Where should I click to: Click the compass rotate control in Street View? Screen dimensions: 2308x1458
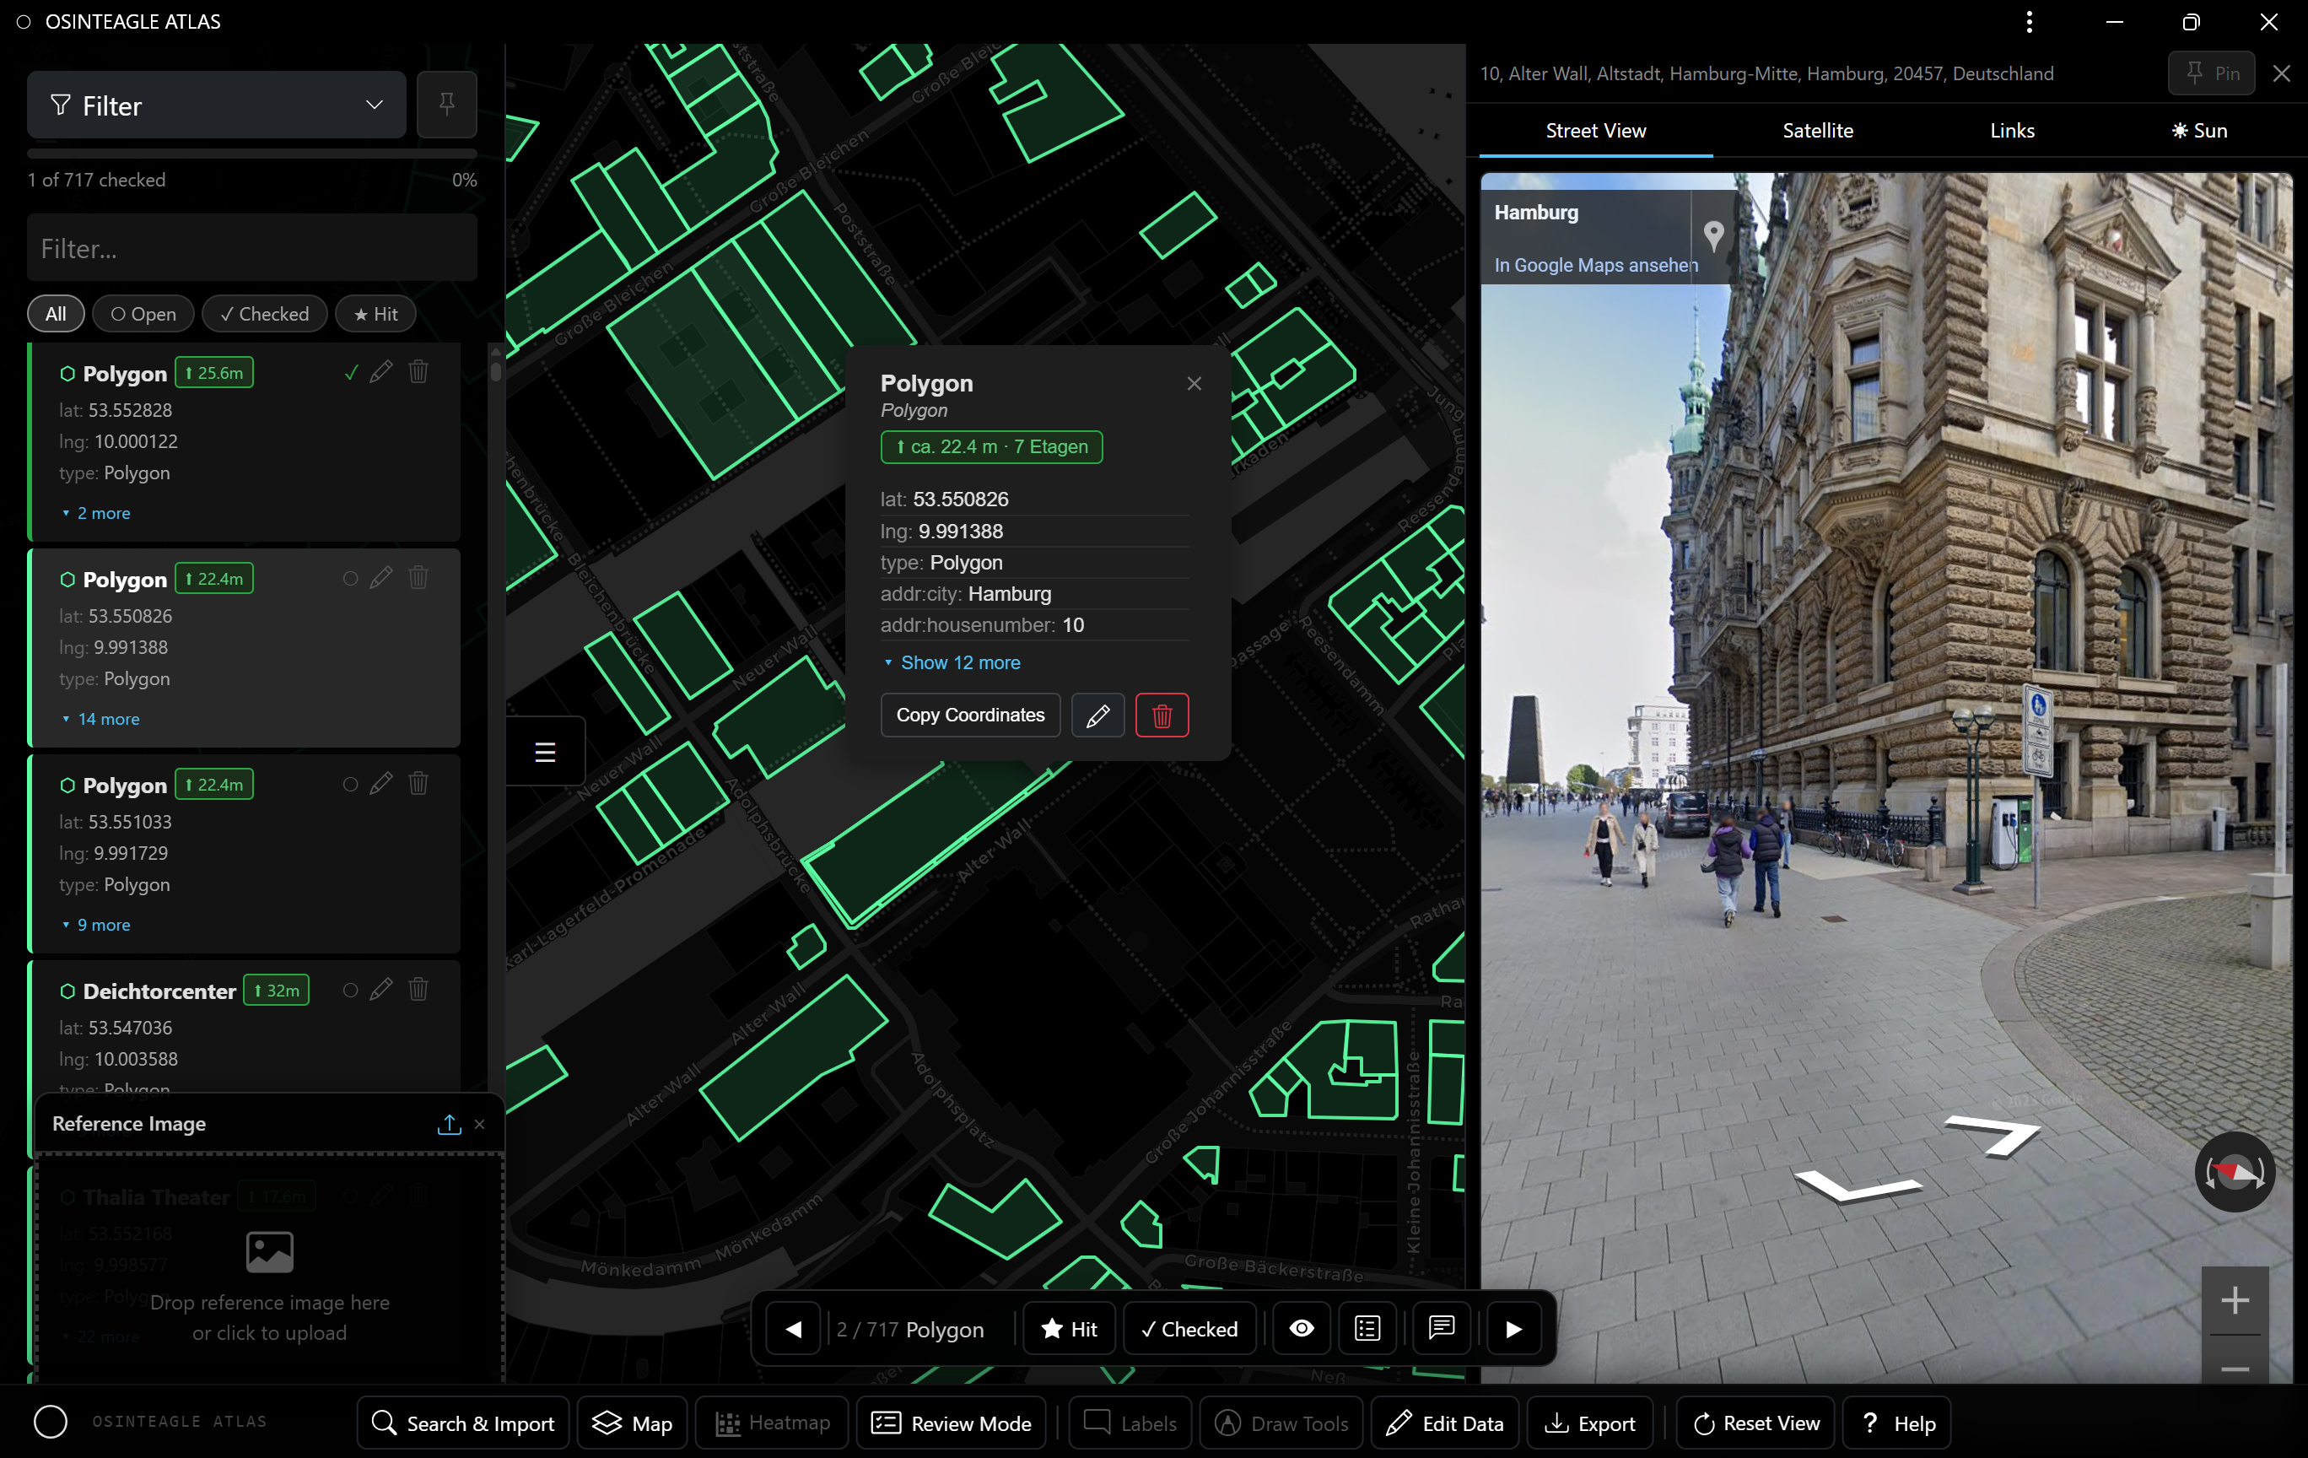[x=2235, y=1172]
